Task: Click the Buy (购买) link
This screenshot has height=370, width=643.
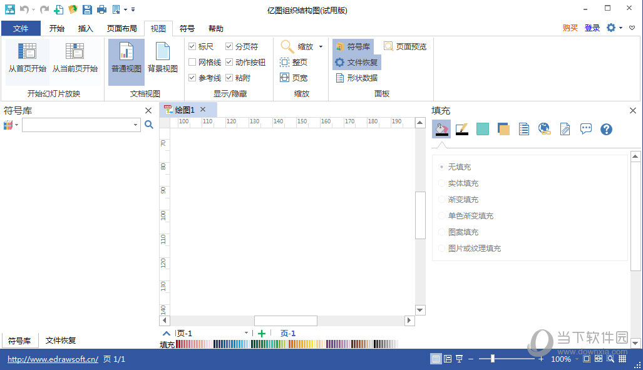Action: pyautogui.click(x=570, y=28)
